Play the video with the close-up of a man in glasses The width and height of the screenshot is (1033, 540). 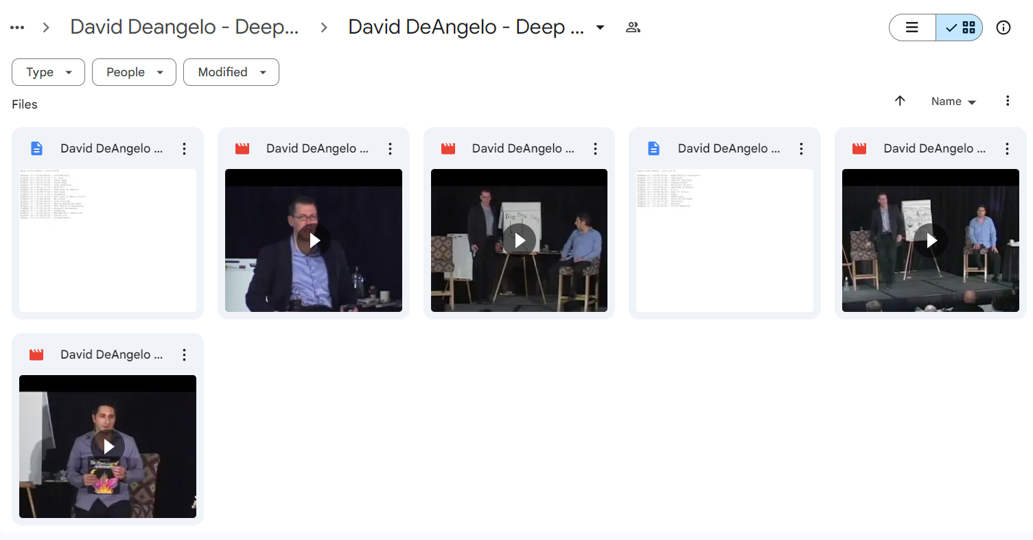[x=314, y=240]
